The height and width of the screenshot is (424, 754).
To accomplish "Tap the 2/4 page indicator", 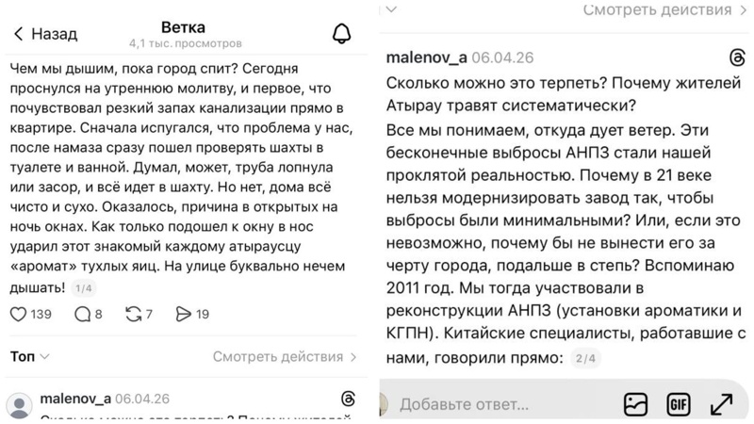I will pyautogui.click(x=586, y=358).
